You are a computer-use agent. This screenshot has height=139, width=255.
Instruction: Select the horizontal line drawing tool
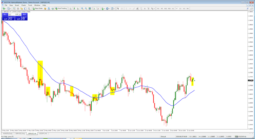point(130,8)
